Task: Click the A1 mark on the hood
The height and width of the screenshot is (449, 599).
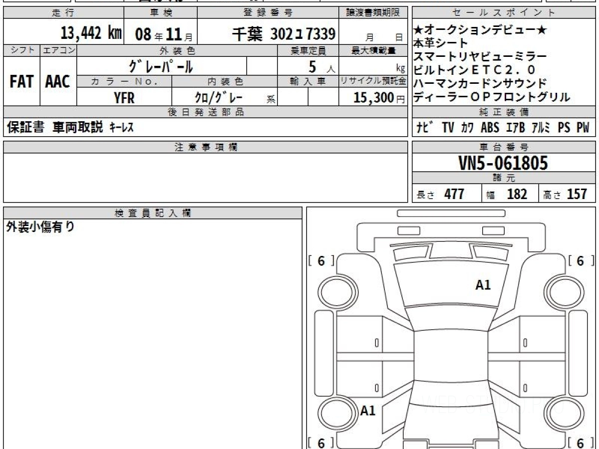Action: click(x=483, y=285)
